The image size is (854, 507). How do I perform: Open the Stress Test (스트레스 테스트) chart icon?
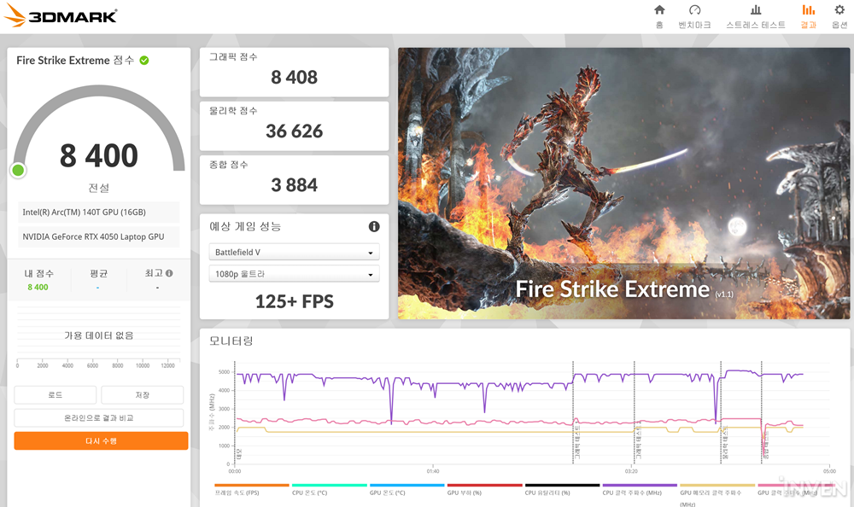(756, 9)
